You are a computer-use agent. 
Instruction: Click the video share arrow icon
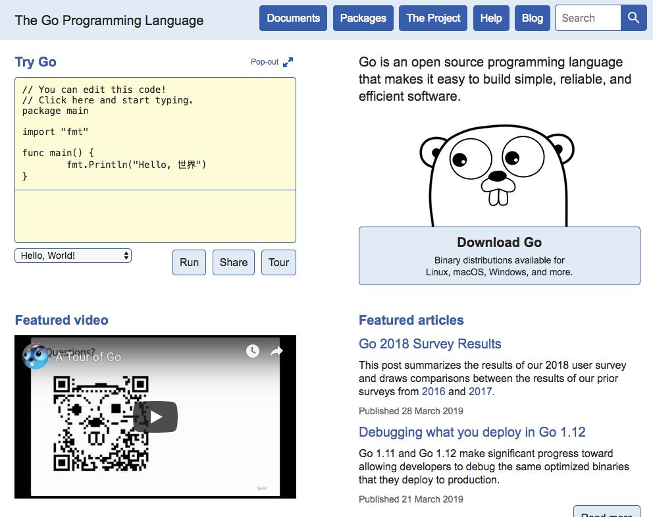(276, 351)
